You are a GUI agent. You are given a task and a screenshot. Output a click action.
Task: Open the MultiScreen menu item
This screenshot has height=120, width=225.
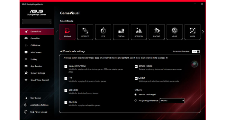37,52
